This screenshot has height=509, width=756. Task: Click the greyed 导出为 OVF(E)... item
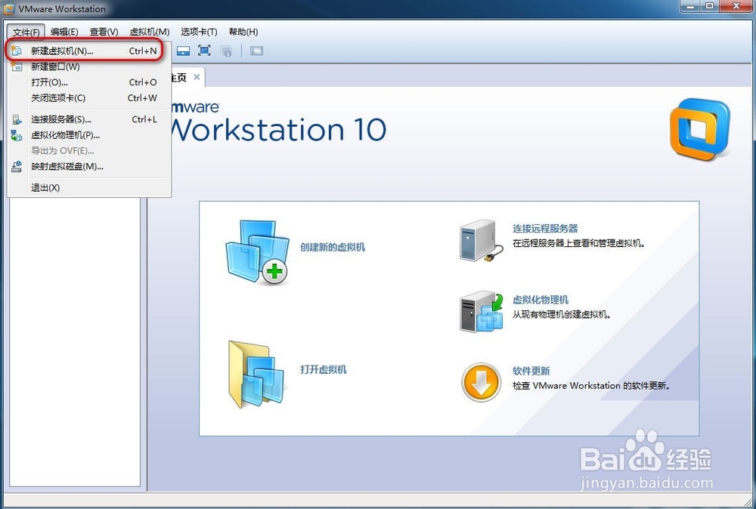tap(88, 151)
